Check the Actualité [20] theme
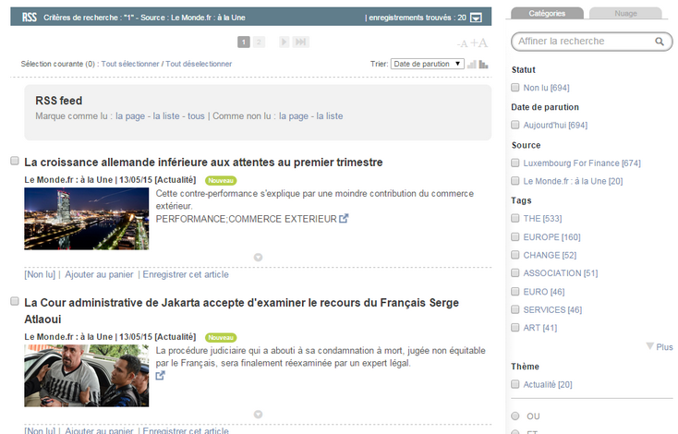This screenshot has width=678, height=434. (515, 384)
